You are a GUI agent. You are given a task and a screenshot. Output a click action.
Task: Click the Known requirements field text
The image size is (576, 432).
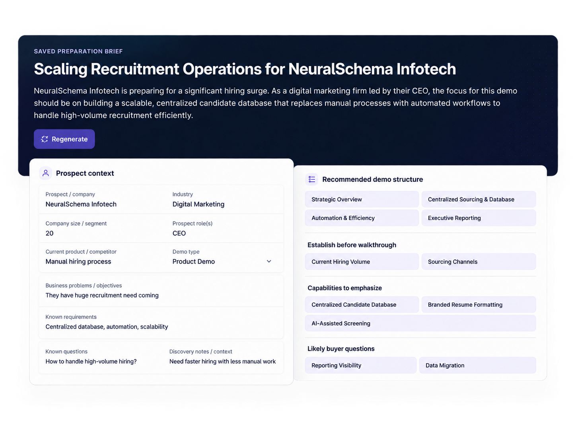pos(107,327)
